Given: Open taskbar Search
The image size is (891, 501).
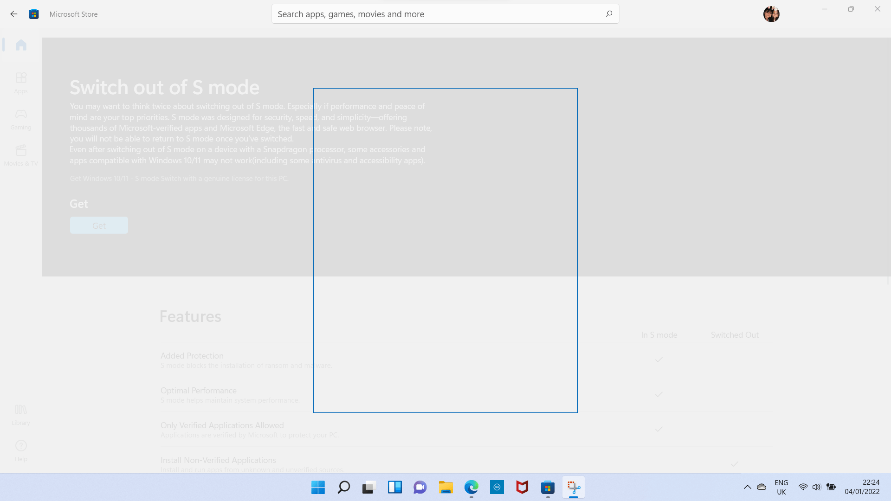Looking at the screenshot, I should 343,487.
